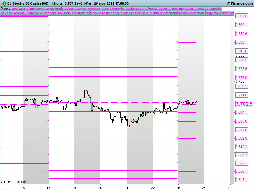The image size is (254, 190).
Task: Click the 3.813,6 price level label
Action: tap(241, 51)
